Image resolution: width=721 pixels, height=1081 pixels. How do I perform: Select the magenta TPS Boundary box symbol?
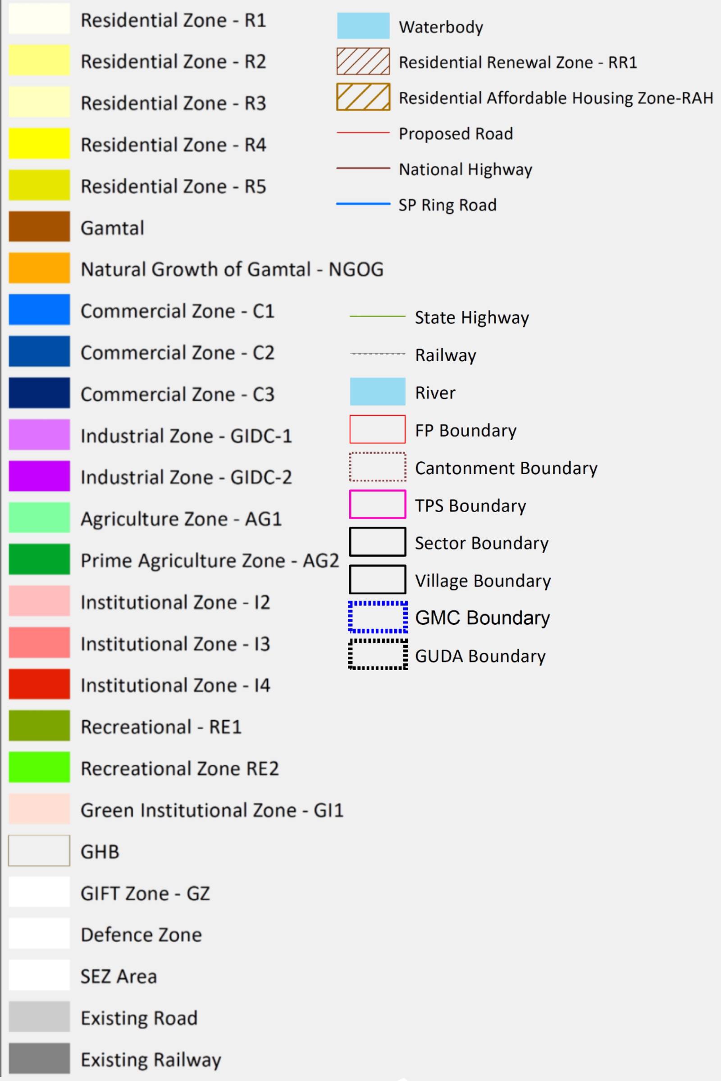click(x=378, y=504)
